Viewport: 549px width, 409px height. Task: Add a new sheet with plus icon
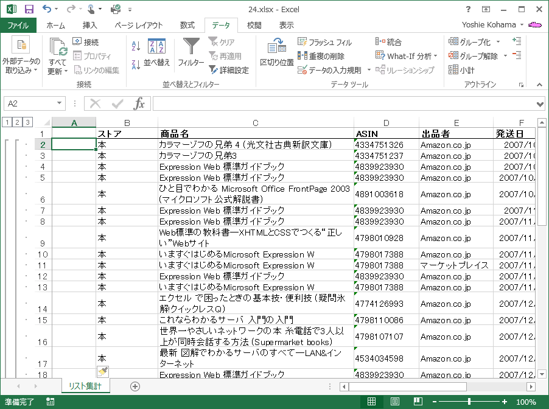coord(135,386)
